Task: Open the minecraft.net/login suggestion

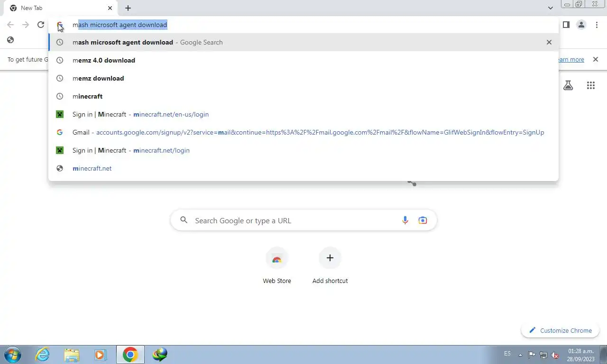Action: 303,150
